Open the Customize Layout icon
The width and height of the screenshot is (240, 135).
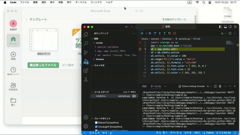pos(235,27)
